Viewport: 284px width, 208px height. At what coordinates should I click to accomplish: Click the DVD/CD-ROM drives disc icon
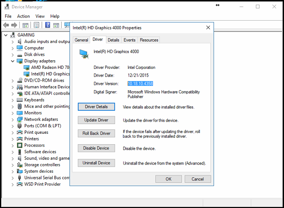[x=19, y=80]
